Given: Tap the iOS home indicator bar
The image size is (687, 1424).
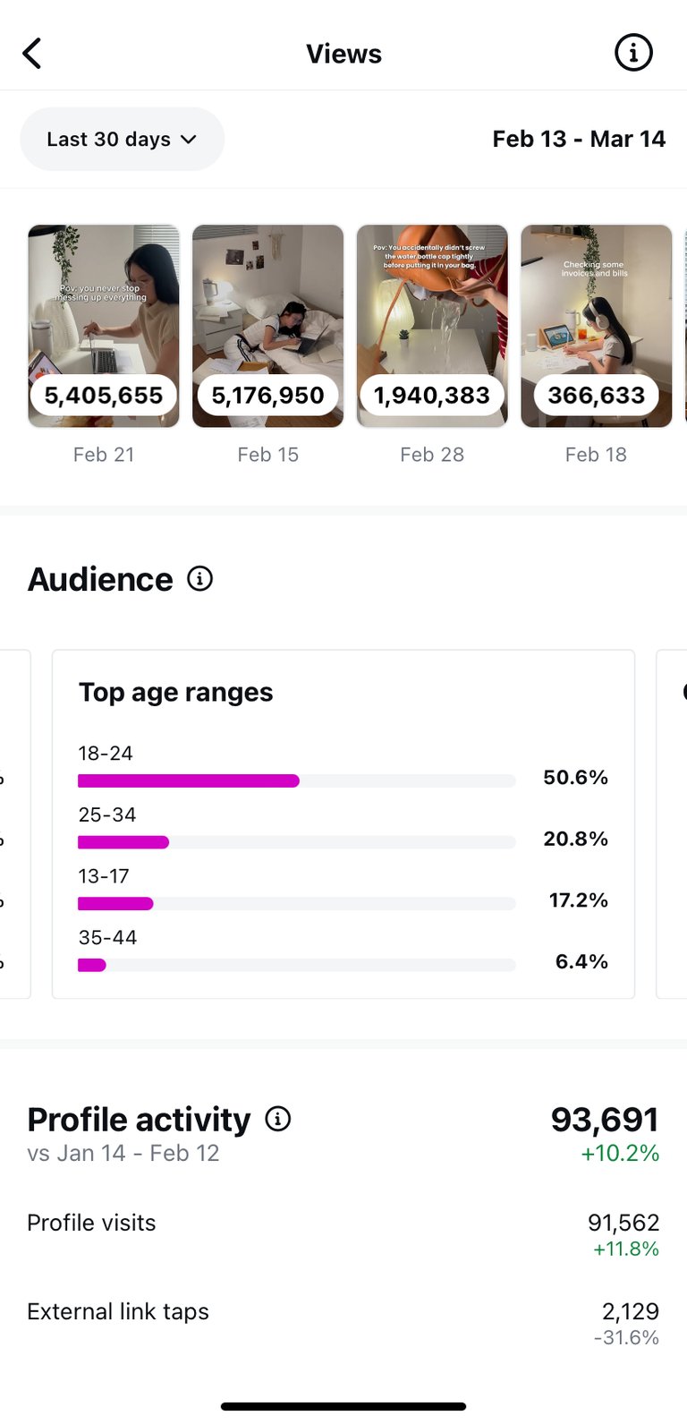Looking at the screenshot, I should [343, 1406].
